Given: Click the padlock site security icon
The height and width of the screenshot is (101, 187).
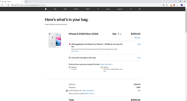Looking at the screenshot, I should 12,5.
